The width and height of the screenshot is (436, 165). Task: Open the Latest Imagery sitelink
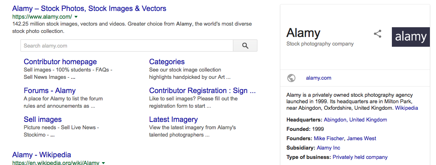173,119
